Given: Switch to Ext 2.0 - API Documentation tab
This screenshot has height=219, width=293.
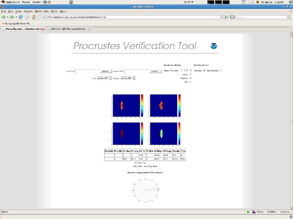Looking at the screenshot, I should click(x=69, y=29).
